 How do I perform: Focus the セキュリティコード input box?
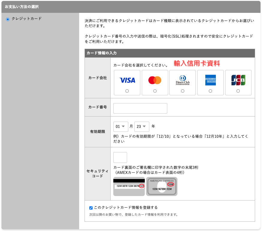(120, 157)
